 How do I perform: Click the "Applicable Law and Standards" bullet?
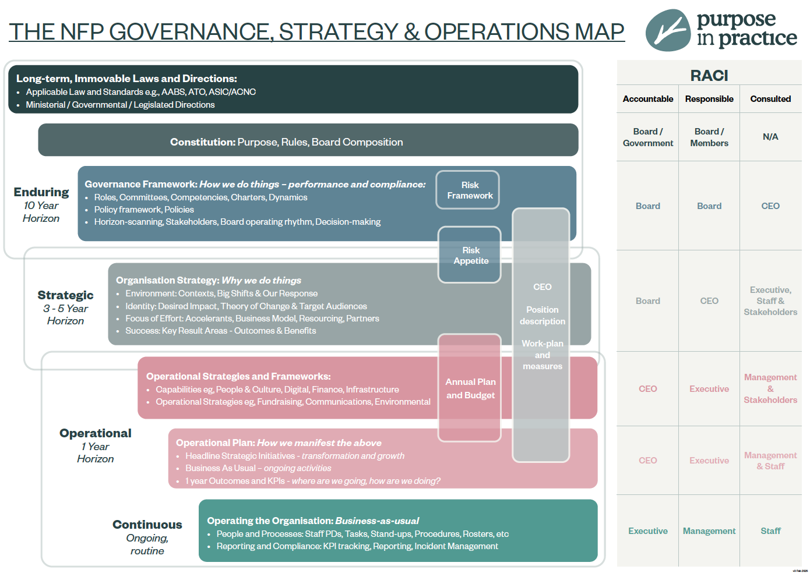coord(140,92)
